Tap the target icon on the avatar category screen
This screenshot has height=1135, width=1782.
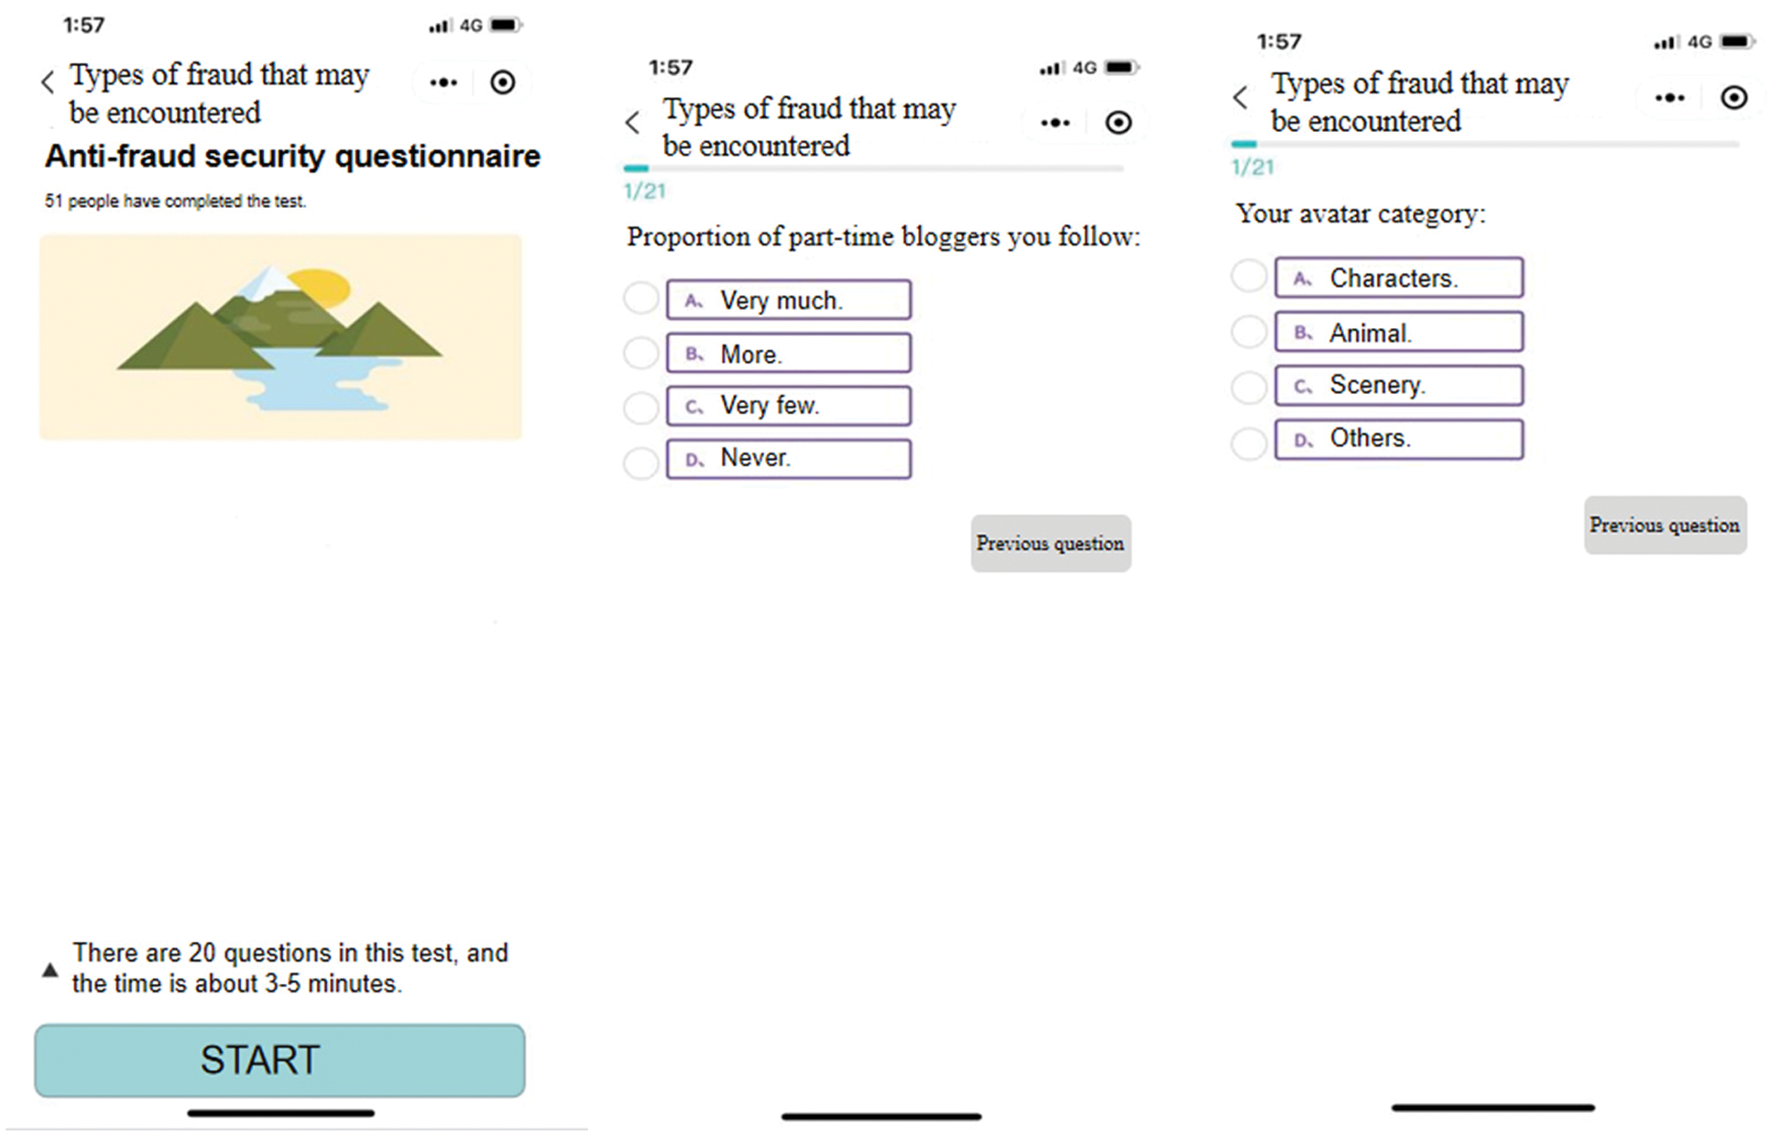tap(1733, 97)
